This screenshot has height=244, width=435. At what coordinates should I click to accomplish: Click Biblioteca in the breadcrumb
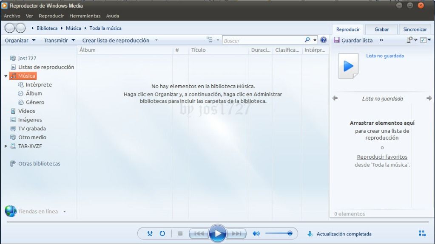point(47,28)
